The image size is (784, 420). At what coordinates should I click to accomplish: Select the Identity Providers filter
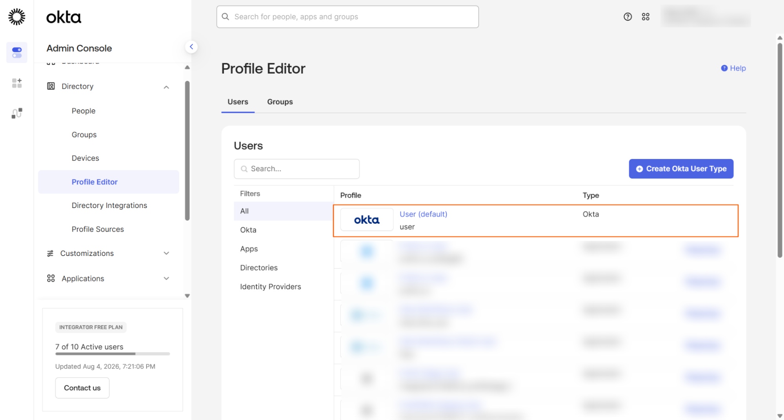[x=271, y=287]
